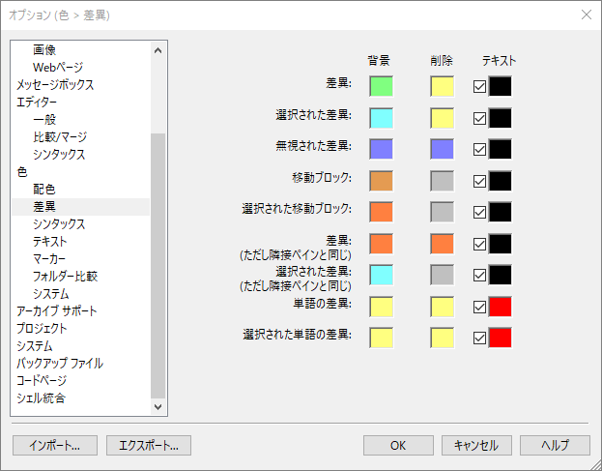Pick 差異 (ただし隣接ペインと同じ) deleted swatch
The width and height of the screenshot is (602, 471).
(x=443, y=244)
